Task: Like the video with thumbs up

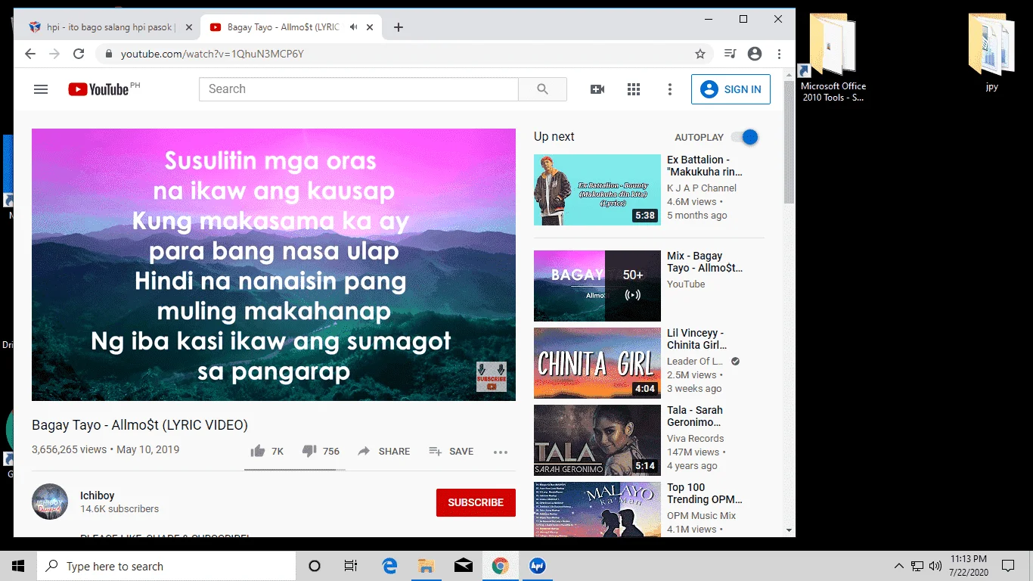Action: [267, 451]
